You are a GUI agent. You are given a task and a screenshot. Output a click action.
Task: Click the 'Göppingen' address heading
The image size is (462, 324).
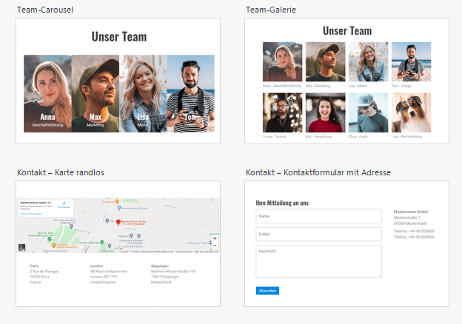[160, 266]
